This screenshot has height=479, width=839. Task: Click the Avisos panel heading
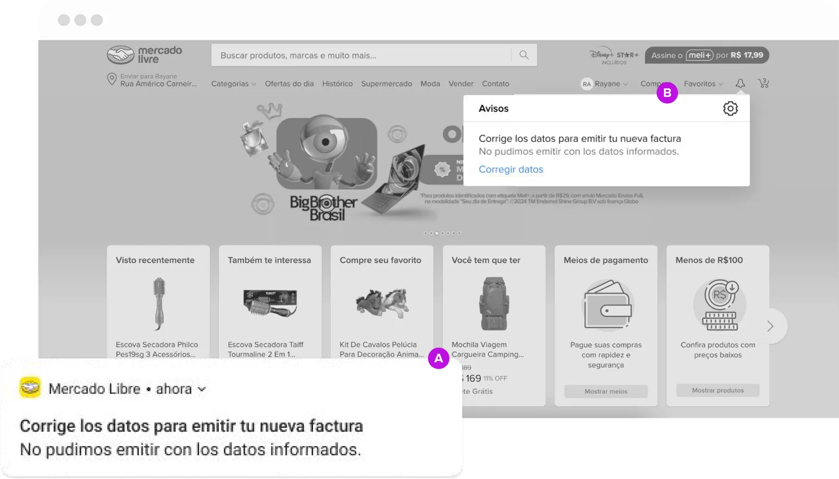click(x=493, y=108)
